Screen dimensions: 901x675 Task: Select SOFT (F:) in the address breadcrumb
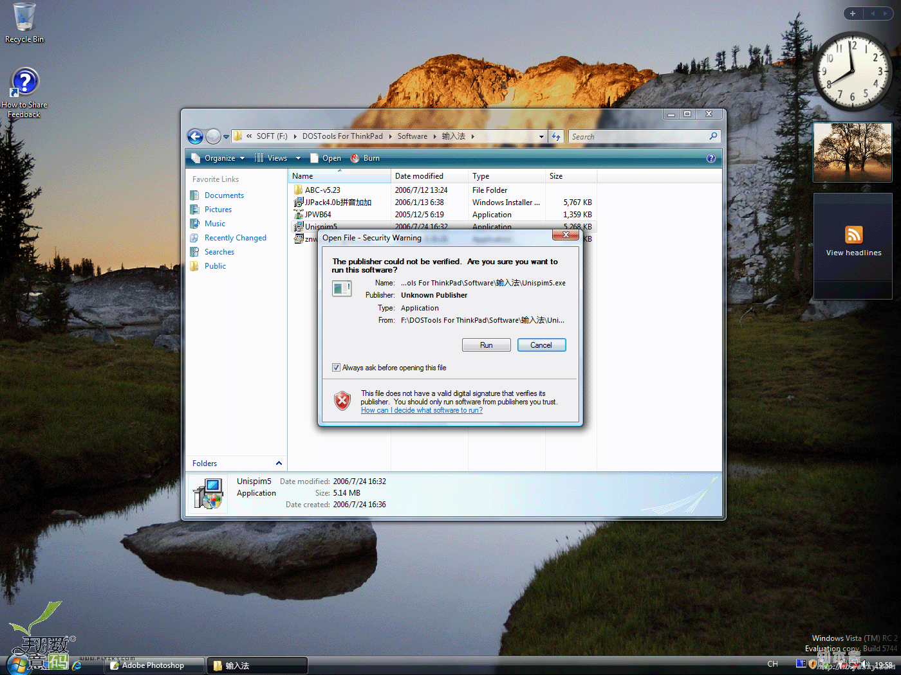[x=272, y=136]
